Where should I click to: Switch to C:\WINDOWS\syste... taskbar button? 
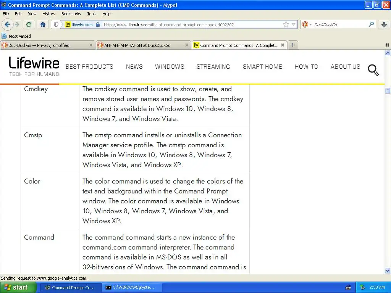click(x=132, y=288)
